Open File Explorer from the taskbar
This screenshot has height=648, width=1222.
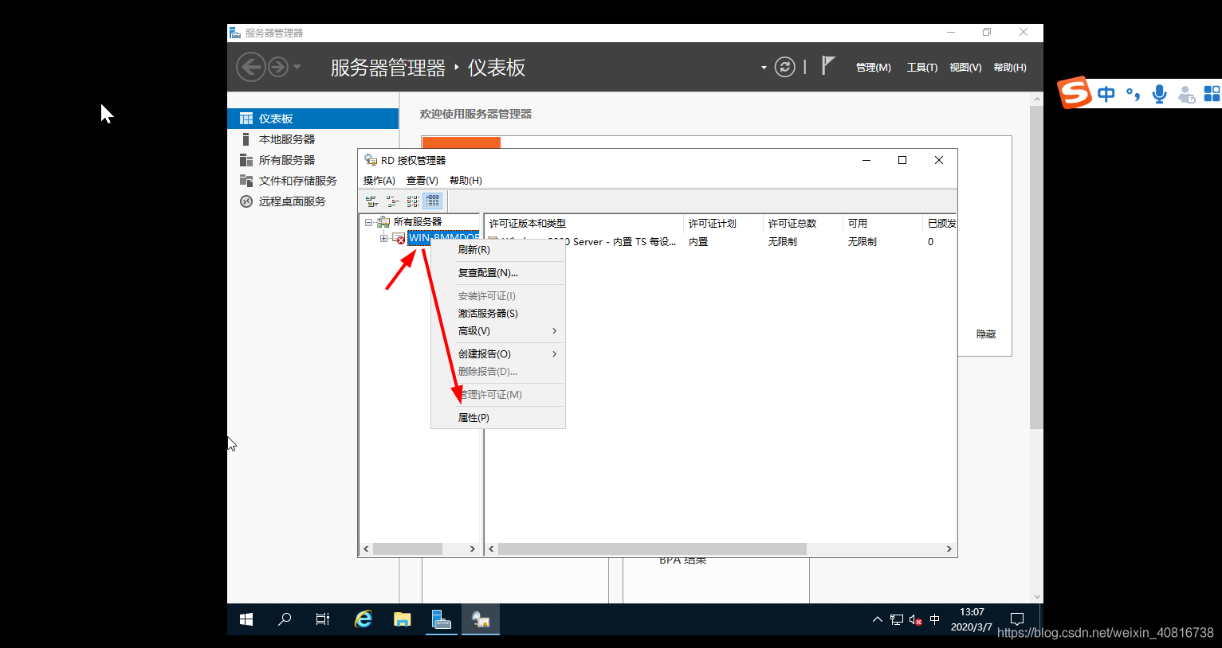[x=402, y=619]
